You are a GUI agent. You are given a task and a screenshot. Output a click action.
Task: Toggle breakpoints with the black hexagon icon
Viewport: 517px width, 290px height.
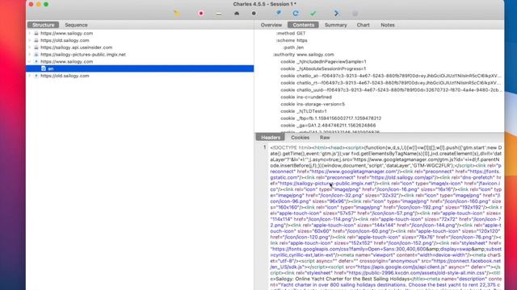pos(254,14)
